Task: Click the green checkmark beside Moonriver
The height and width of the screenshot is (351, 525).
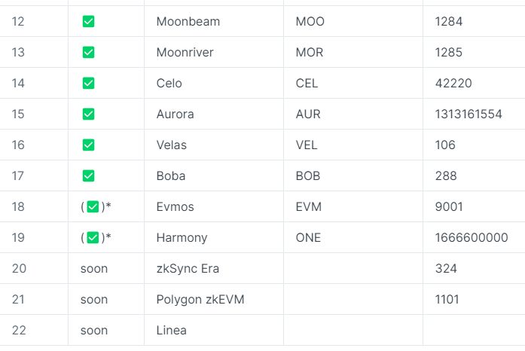Action: point(88,53)
